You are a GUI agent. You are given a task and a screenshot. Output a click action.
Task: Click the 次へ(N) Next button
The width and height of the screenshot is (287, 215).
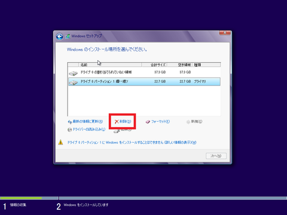point(216,156)
